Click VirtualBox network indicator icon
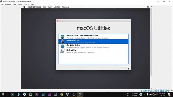 [149, 91]
